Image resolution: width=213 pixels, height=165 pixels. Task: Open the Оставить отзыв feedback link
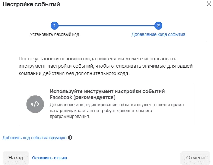pos(49,158)
